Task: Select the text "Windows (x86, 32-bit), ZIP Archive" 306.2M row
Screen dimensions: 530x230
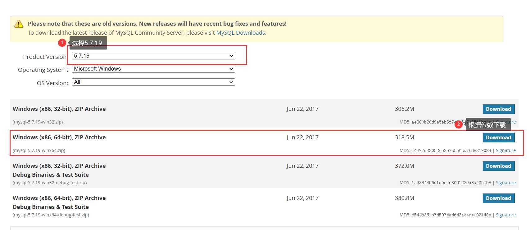Action: [x=59, y=109]
